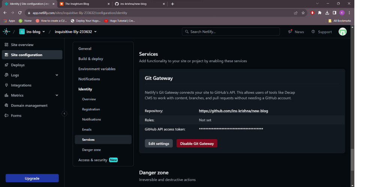Open inquisitive-lily-233632 site dropdown

pos(76,32)
